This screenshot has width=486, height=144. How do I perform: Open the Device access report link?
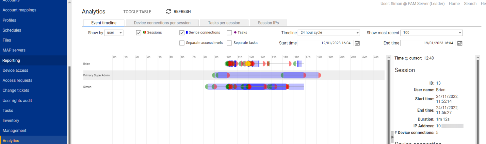[15, 70]
